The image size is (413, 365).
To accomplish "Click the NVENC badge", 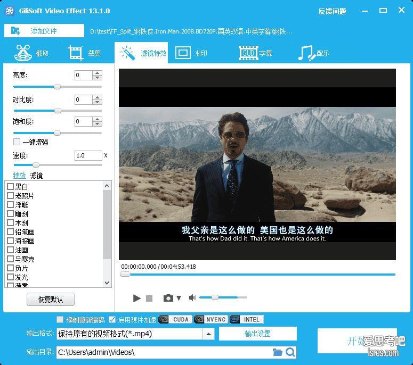I will coord(211,319).
